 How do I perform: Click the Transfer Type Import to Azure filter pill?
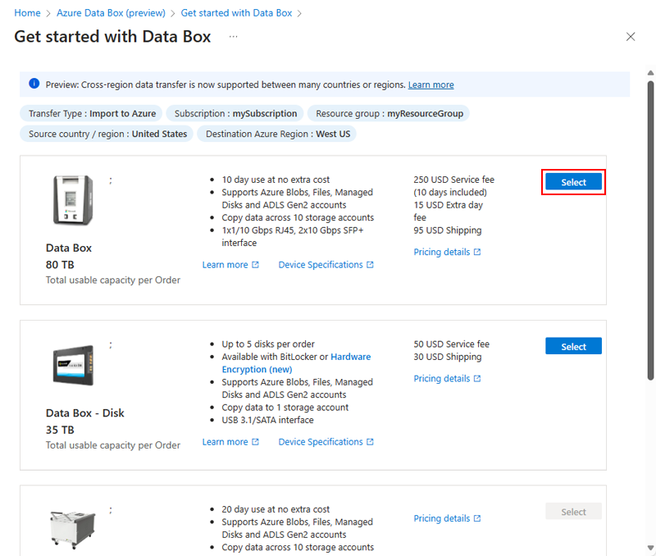[x=91, y=113]
